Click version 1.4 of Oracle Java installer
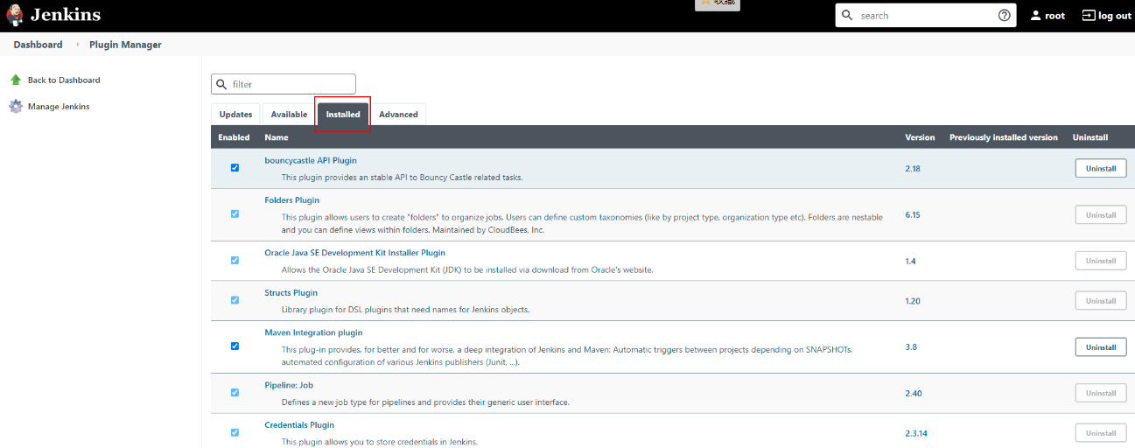The width and height of the screenshot is (1135, 448). pyautogui.click(x=910, y=261)
